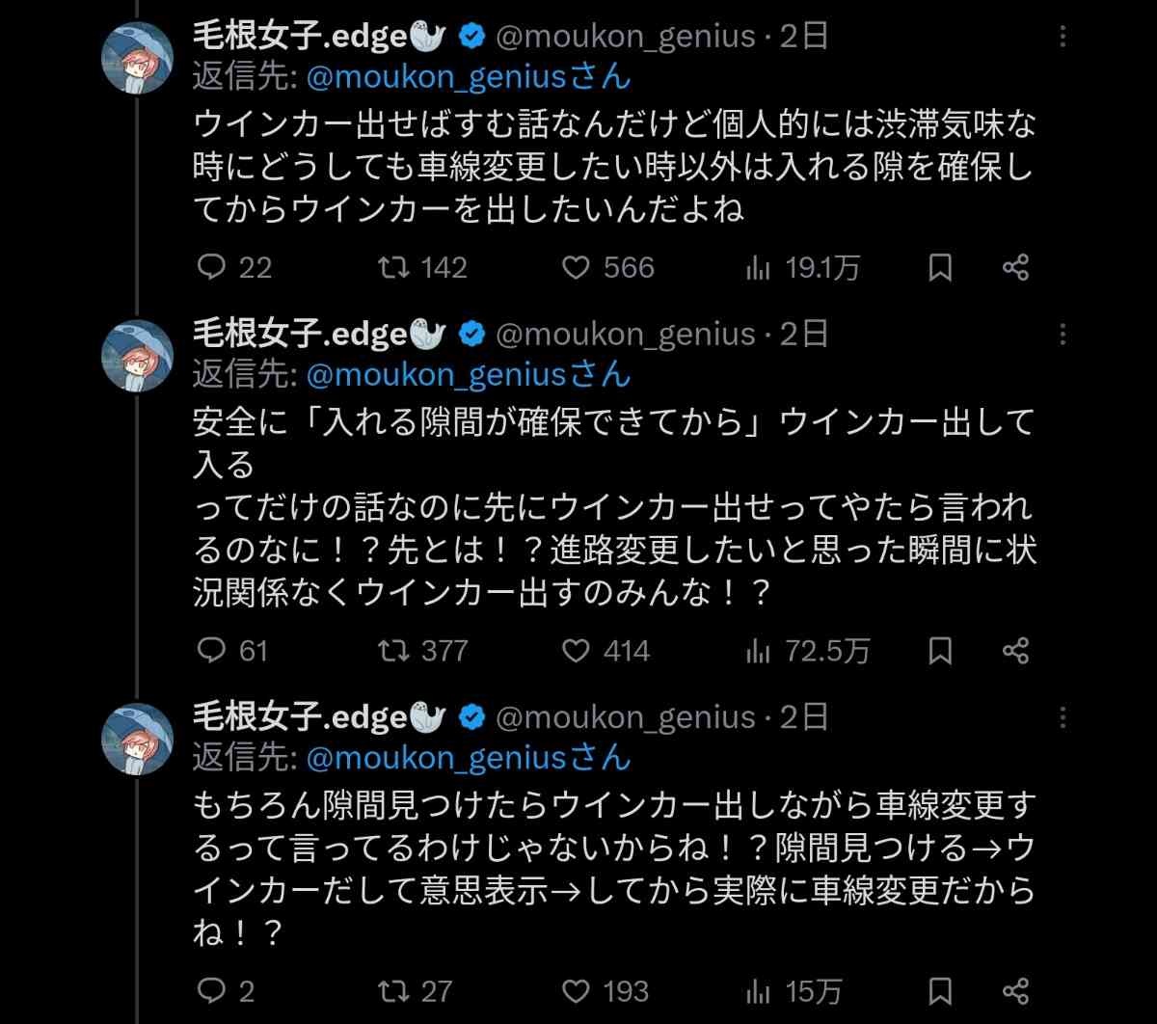Bookmark the second tweet
The image size is (1157, 1024).
[x=940, y=652]
